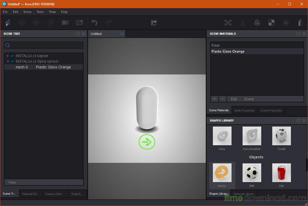Toggle the checkerboard background icon
308x206 pixels.
point(271,23)
